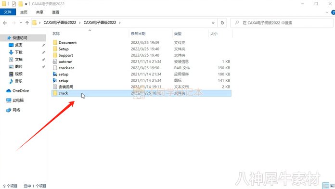
Task: Click the first CAXA电子图板2022 breadcrumb
Action: (60, 23)
